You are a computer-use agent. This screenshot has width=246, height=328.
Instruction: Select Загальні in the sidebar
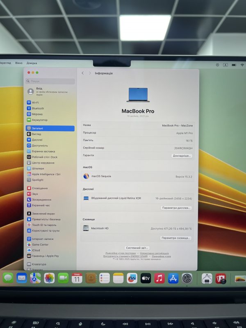[x=50, y=128]
